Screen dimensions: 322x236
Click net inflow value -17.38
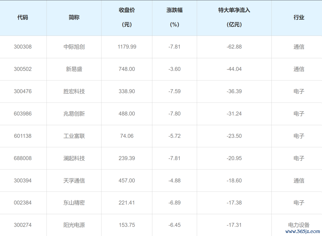[x=234, y=203]
